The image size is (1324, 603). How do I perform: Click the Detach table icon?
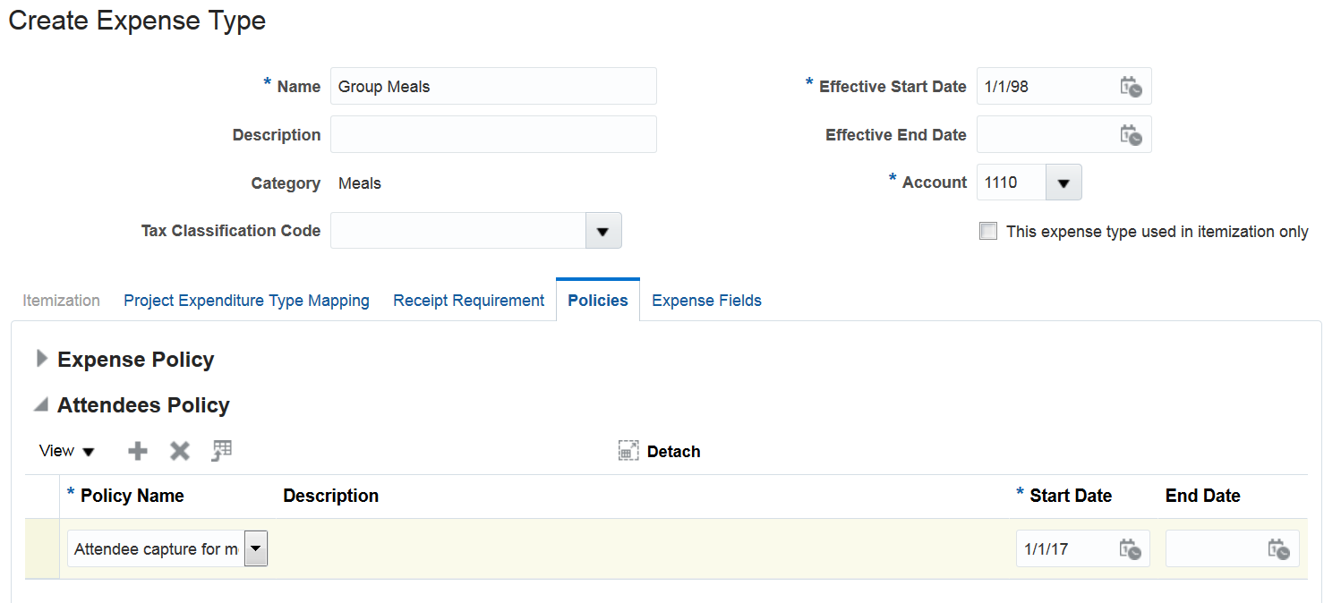coord(629,451)
